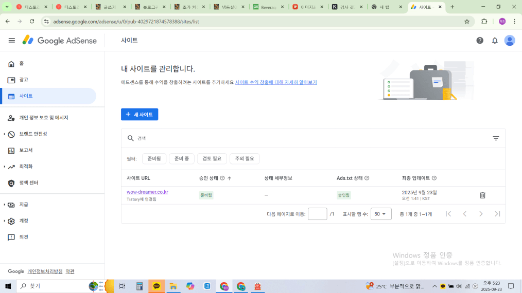Expand the 지급 sidebar section

pos(24,205)
